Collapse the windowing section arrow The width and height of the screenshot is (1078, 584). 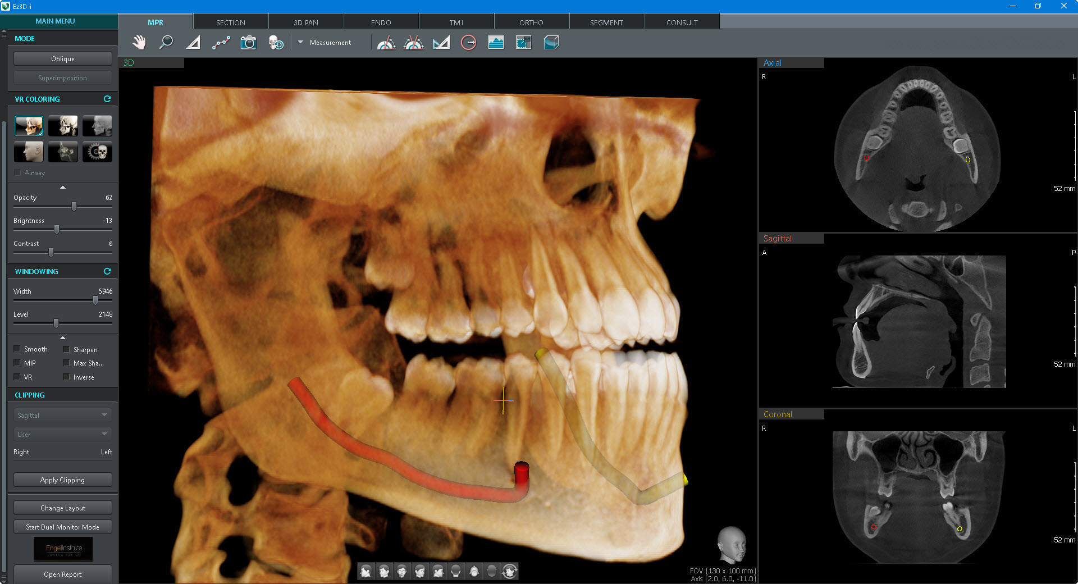coord(63,337)
